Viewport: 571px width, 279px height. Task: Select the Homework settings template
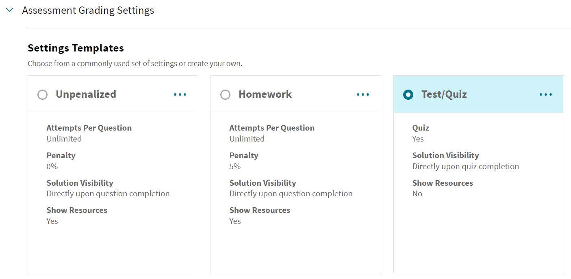[225, 94]
